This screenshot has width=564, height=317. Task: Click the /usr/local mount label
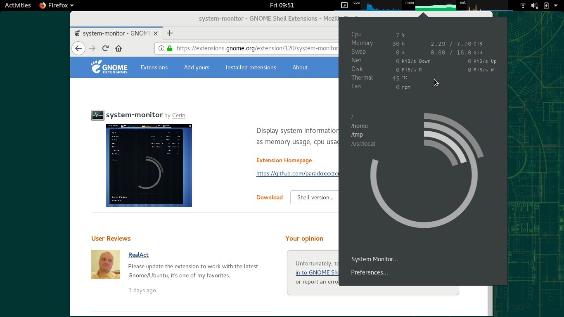click(x=363, y=144)
